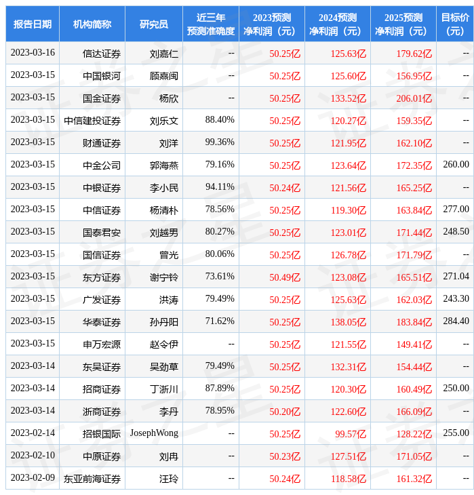Click the 248.50 target price
This screenshot has width=474, height=495.
coord(456,231)
